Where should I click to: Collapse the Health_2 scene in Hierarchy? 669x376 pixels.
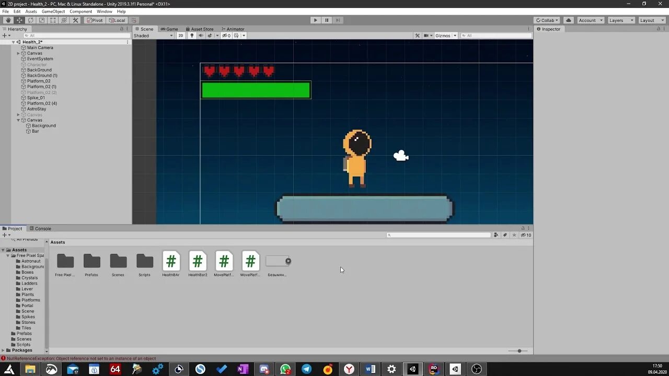click(14, 42)
